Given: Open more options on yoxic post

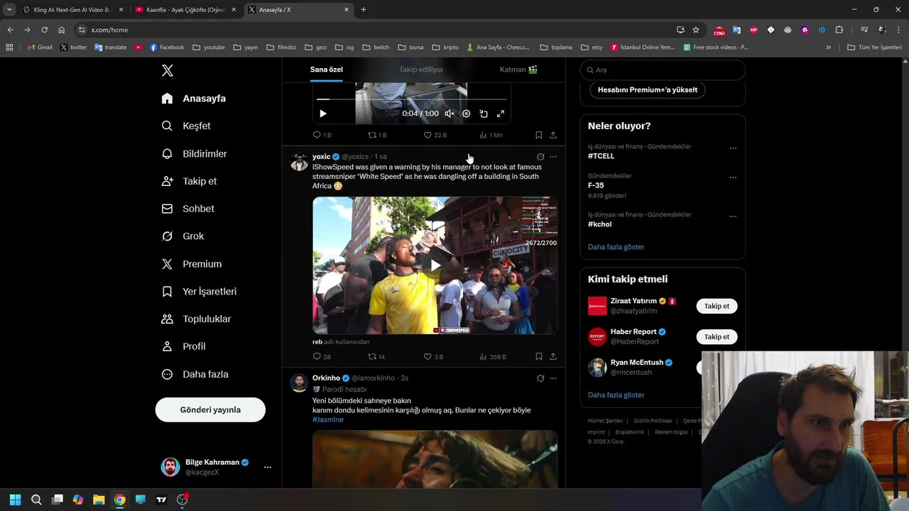Looking at the screenshot, I should [553, 157].
